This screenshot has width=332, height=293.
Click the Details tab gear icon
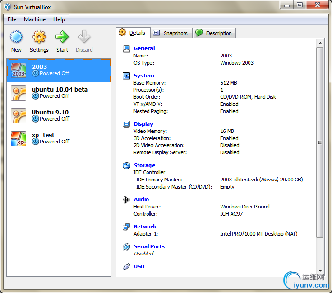122,32
